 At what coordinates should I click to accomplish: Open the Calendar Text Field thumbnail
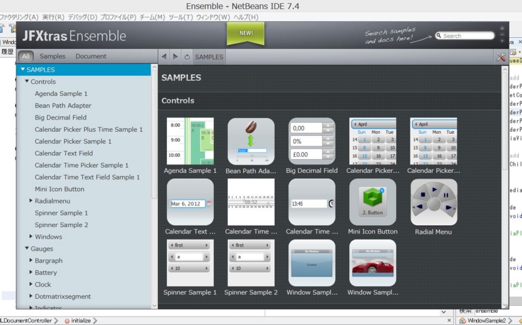[x=190, y=202]
